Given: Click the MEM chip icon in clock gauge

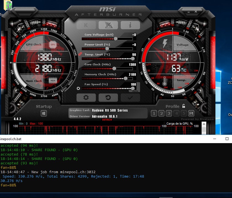Looking at the screenshot, I should pos(53,81).
